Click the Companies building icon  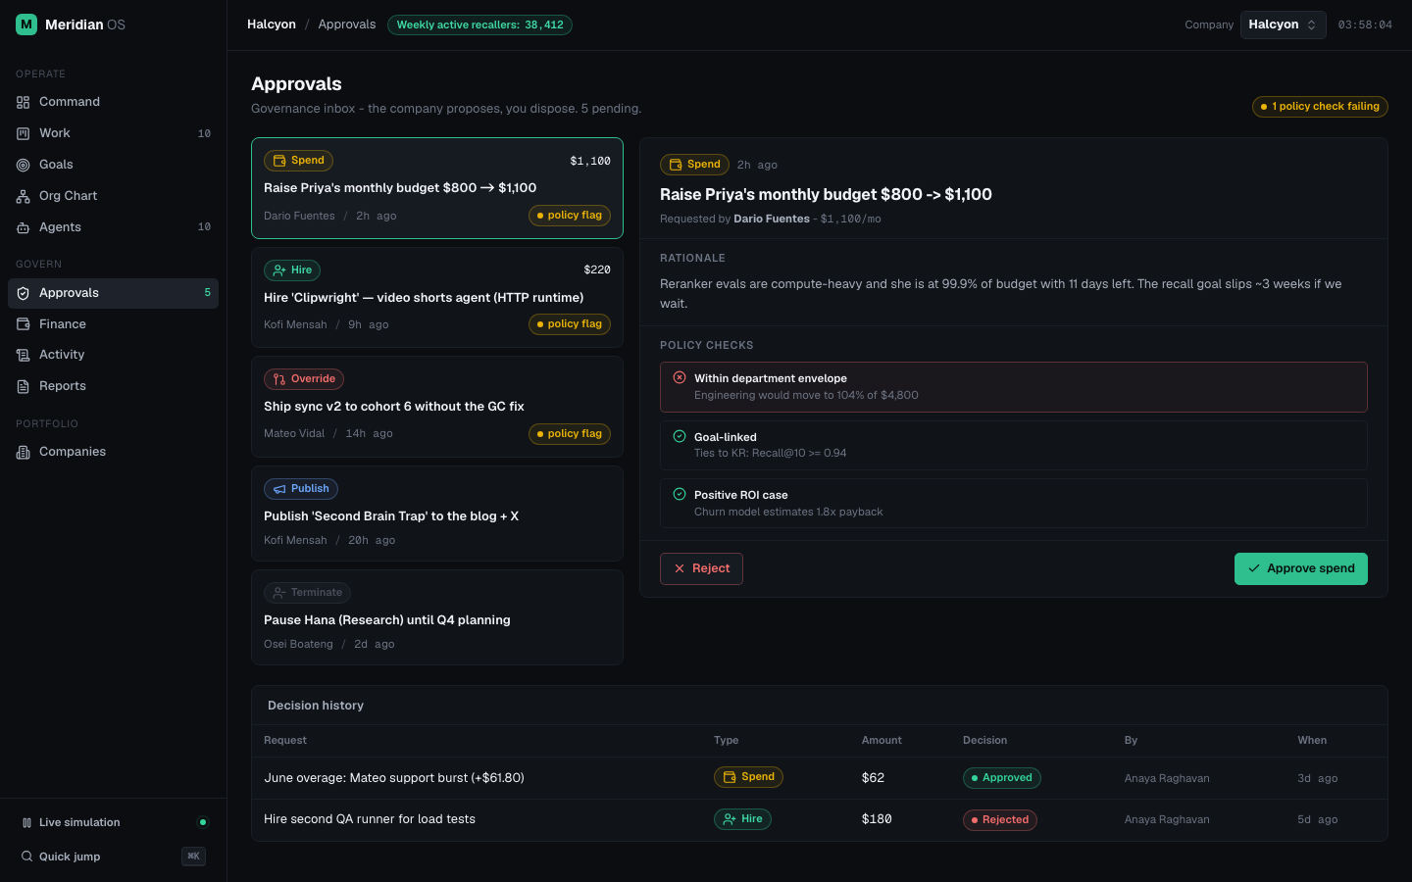pos(23,452)
